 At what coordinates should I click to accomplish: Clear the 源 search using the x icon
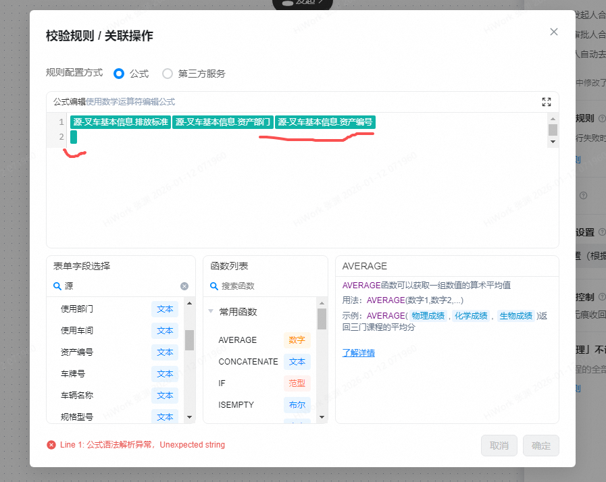pyautogui.click(x=184, y=286)
